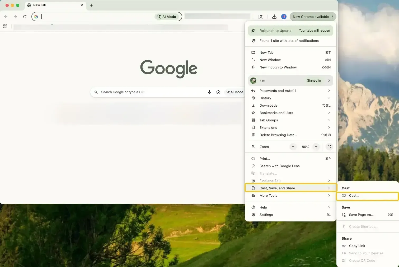This screenshot has height=267, width=399.
Task: Select New Window menu item
Action: coord(290,60)
